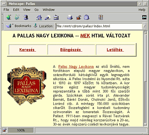149x135 pixels.
Task: Open the View menu
Action: tap(27, 10)
